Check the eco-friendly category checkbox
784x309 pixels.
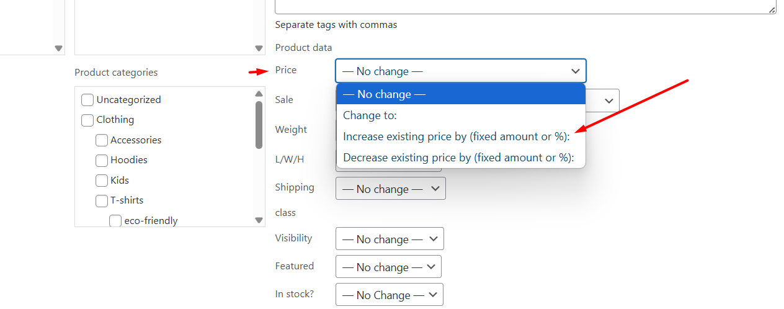tap(115, 220)
